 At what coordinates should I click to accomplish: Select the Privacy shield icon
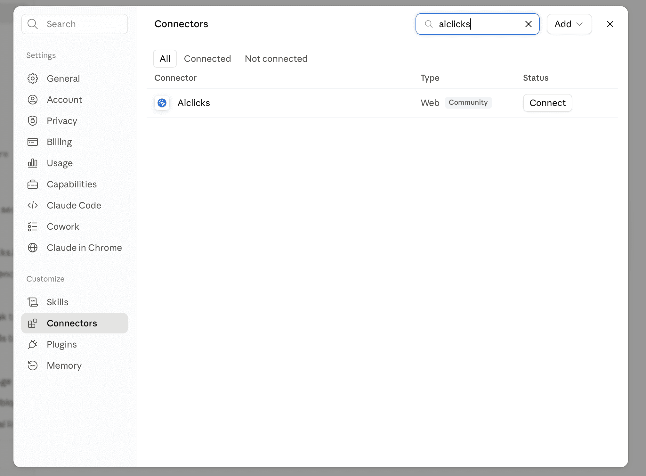[33, 121]
